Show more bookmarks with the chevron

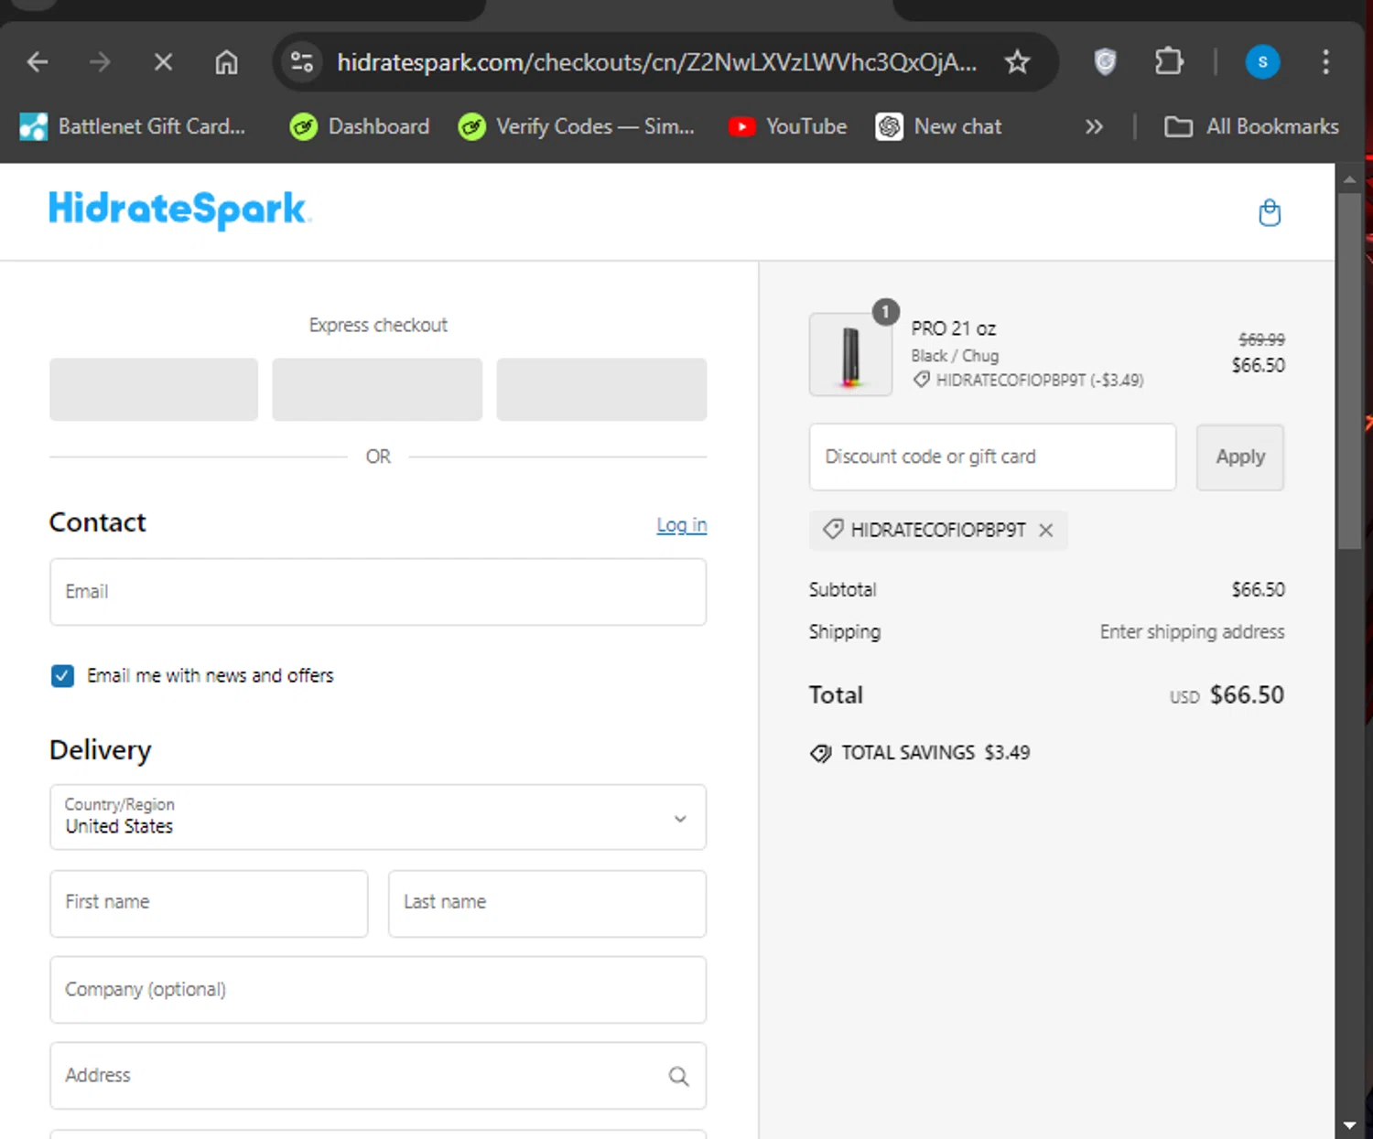point(1094,126)
